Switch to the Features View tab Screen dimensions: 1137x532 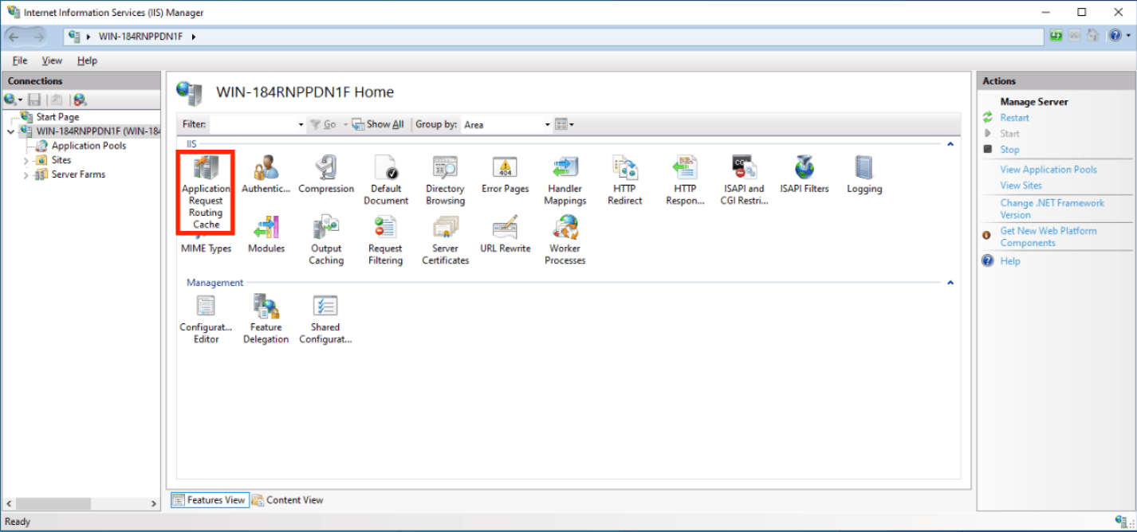click(x=209, y=500)
